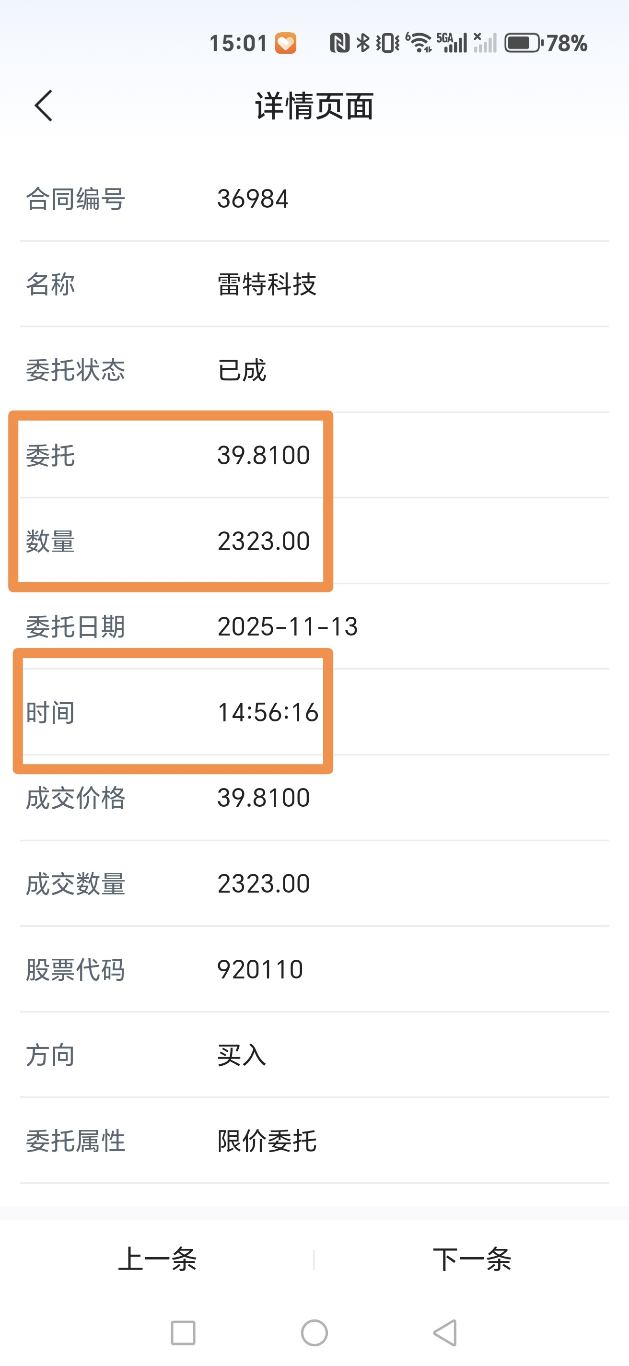Tap the Android recent apps square icon

tap(183, 1332)
